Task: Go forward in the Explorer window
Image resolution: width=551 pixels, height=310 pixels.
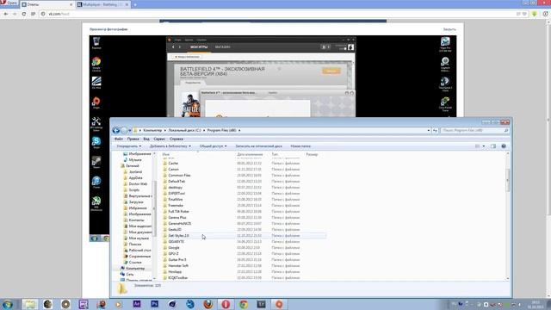Action: pos(124,130)
